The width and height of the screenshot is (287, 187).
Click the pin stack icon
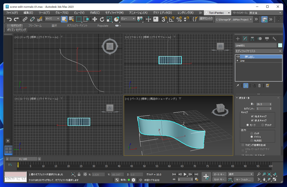[x=237, y=86]
